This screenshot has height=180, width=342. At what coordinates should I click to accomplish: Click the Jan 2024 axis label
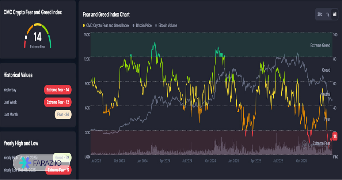coord(142,161)
